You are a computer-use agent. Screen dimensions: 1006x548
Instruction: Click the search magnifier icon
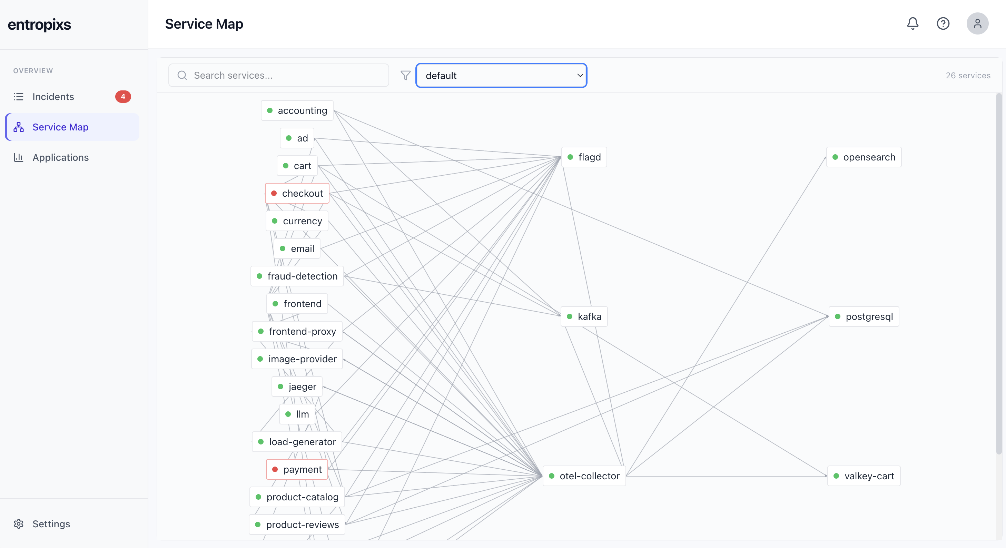182,75
